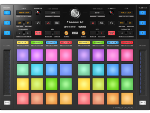Click the right deck Key minus button
The width and height of the screenshot is (150, 113).
[93, 33]
